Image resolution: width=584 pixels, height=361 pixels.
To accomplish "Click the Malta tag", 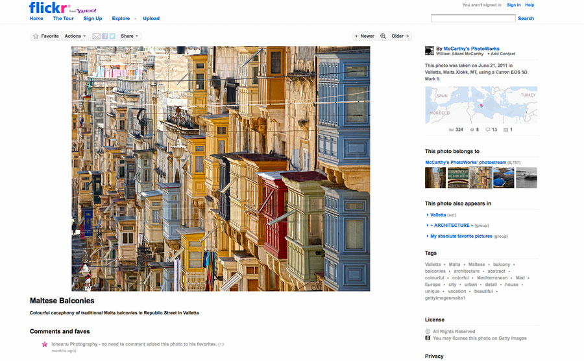I will pos(454,264).
